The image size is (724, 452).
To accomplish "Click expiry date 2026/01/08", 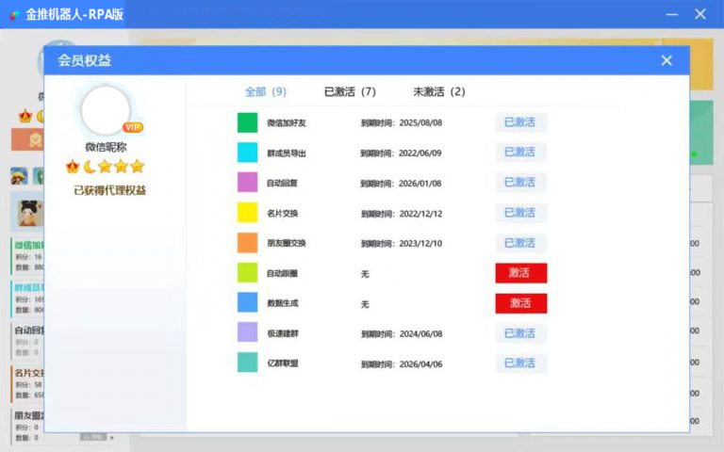I will coord(420,184).
